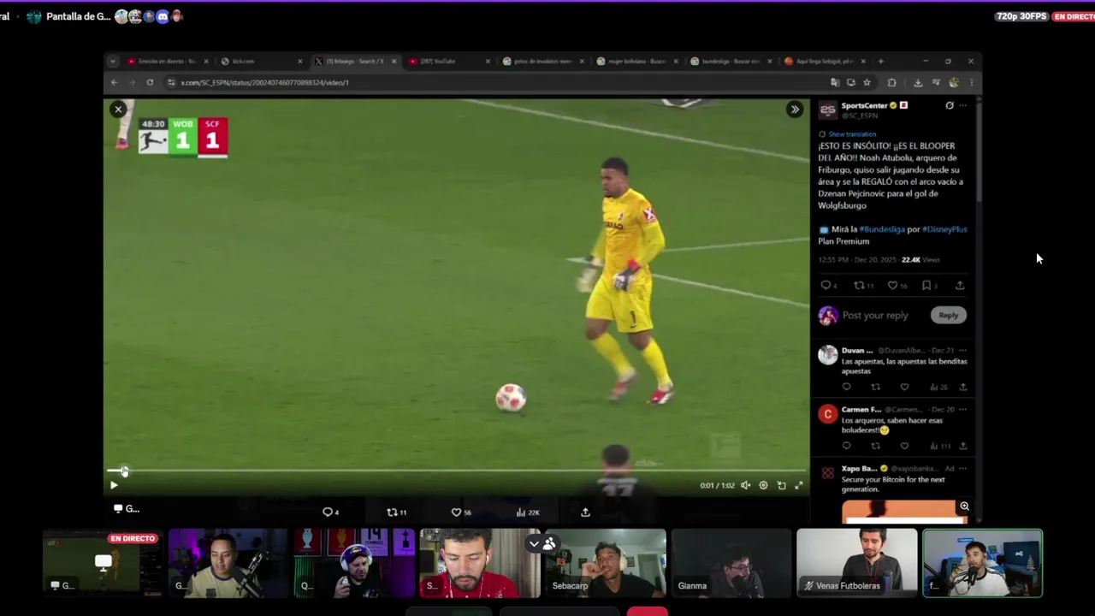This screenshot has width=1095, height=616.
Task: Click the x.com URL address bar
Action: pyautogui.click(x=496, y=82)
